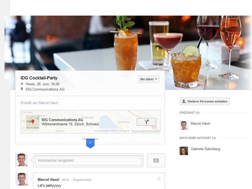Open the Bin dabei response dropdown
The width and height of the screenshot is (252, 189).
(x=148, y=79)
